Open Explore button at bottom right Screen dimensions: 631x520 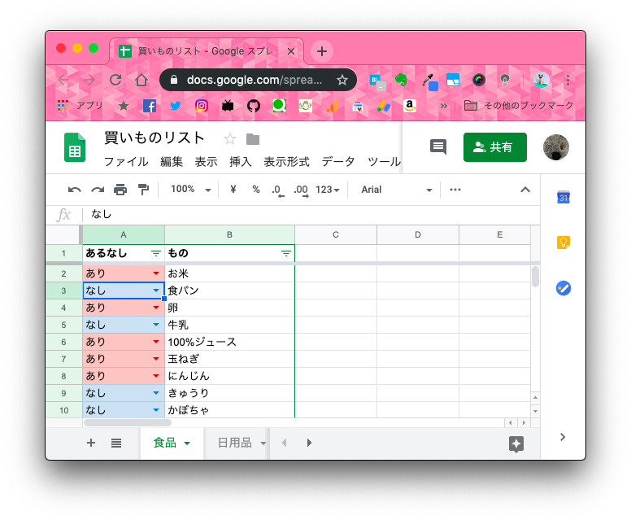(516, 444)
